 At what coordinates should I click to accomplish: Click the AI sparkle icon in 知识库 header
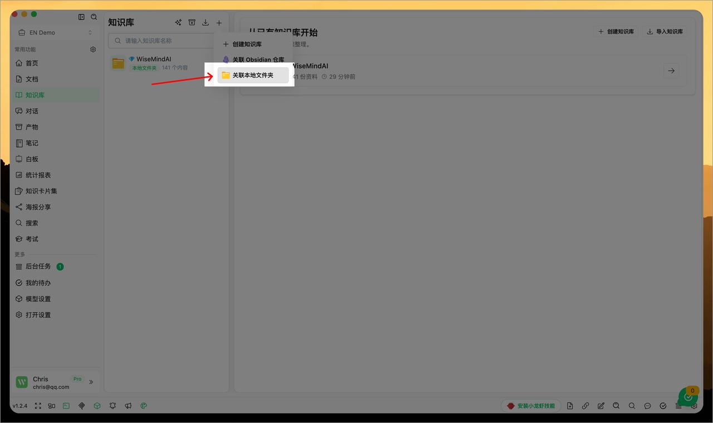click(178, 23)
